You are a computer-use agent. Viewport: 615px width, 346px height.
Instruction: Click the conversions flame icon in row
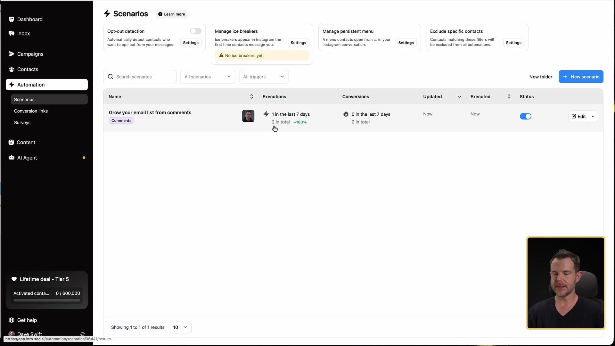pyautogui.click(x=346, y=114)
